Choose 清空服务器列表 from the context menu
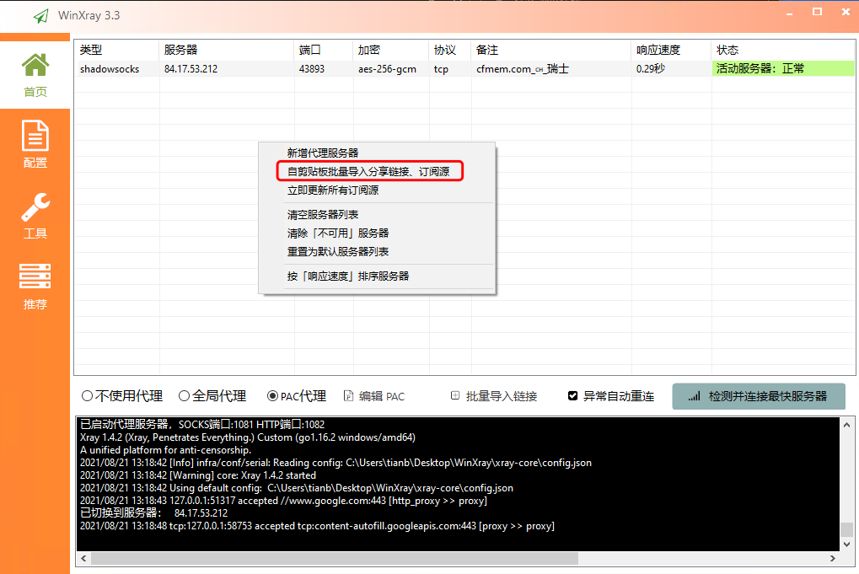This screenshot has height=574, width=859. tap(323, 214)
